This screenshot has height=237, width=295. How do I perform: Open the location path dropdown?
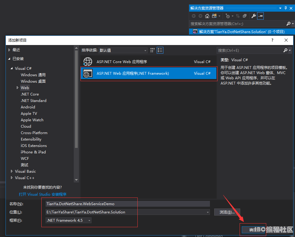tap(208, 212)
